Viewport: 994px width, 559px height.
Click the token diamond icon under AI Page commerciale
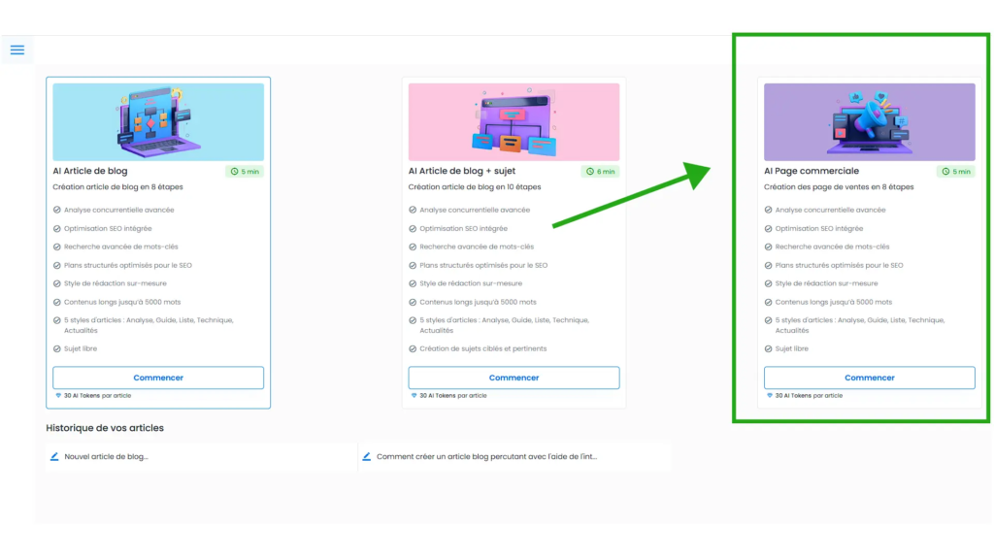pyautogui.click(x=770, y=396)
